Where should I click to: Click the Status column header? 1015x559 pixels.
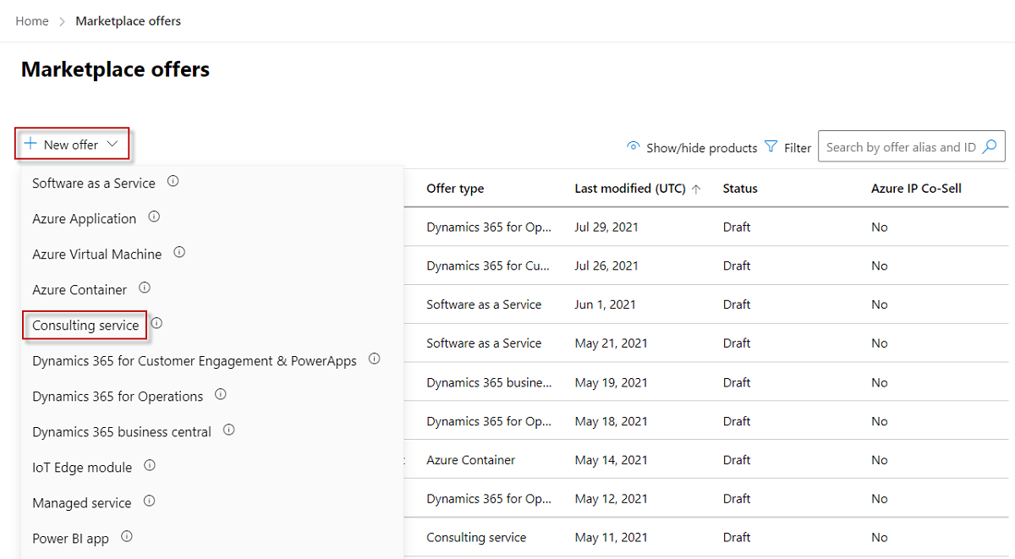[740, 189]
